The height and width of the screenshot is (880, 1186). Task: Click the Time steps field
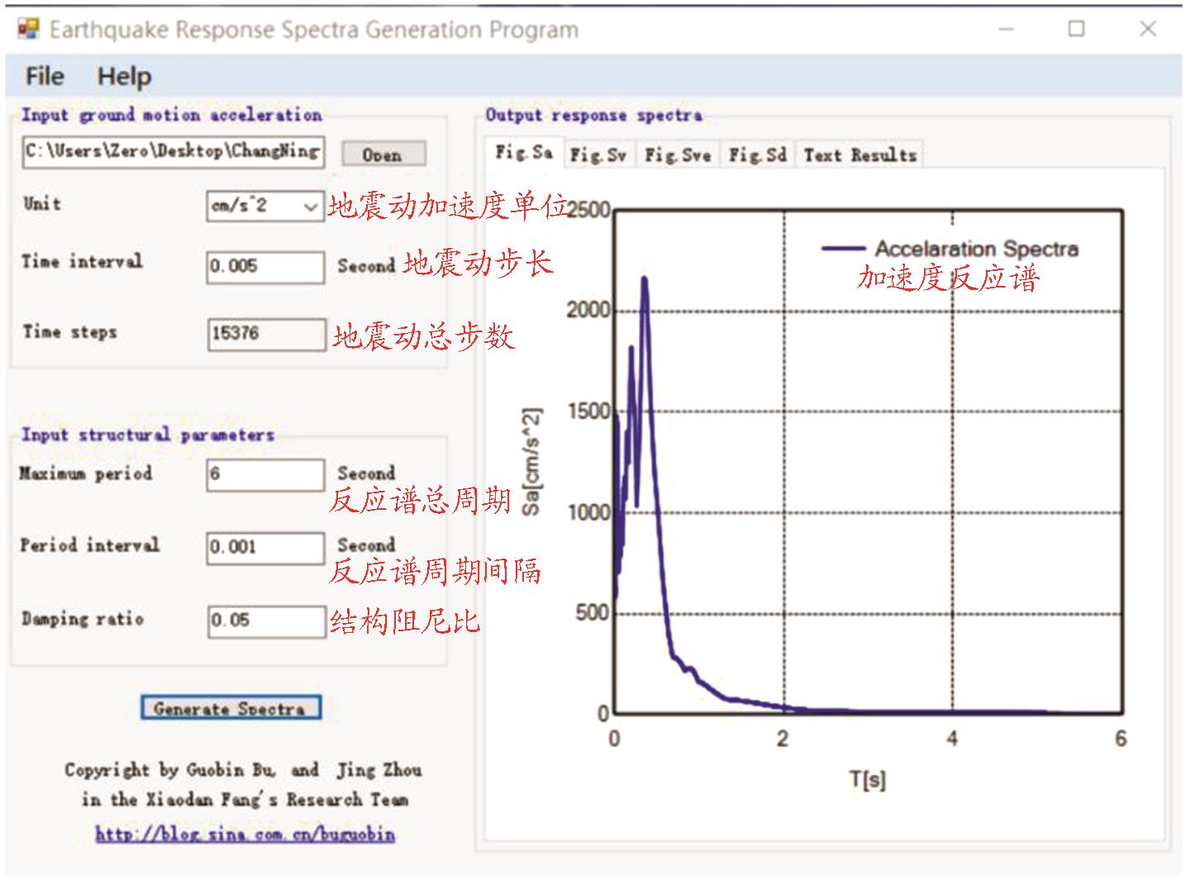pos(266,334)
